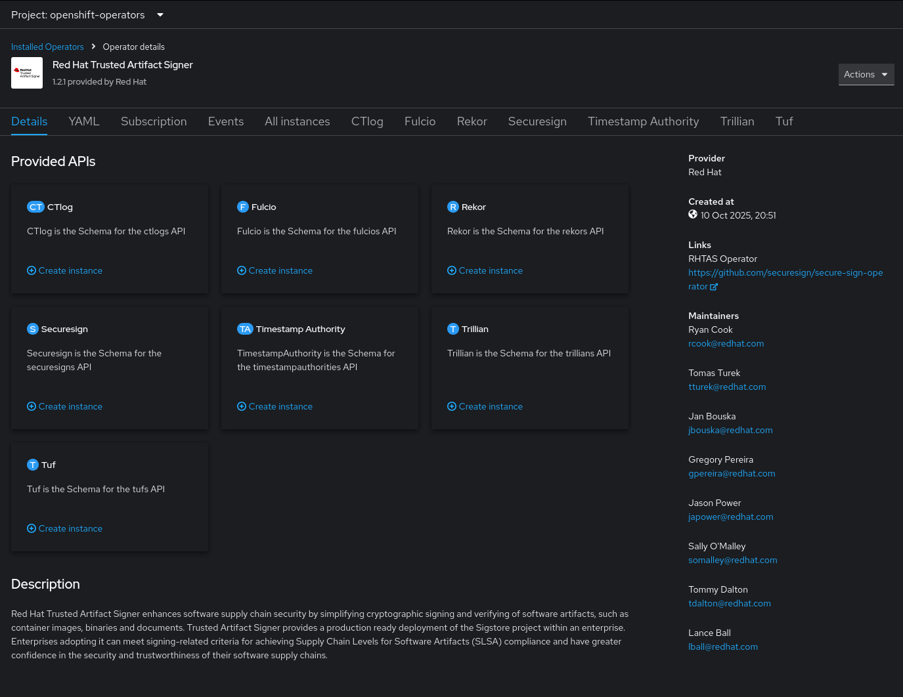The height and width of the screenshot is (697, 903).
Task: Click the CT badge icon on CTlog card
Action: pyautogui.click(x=35, y=207)
